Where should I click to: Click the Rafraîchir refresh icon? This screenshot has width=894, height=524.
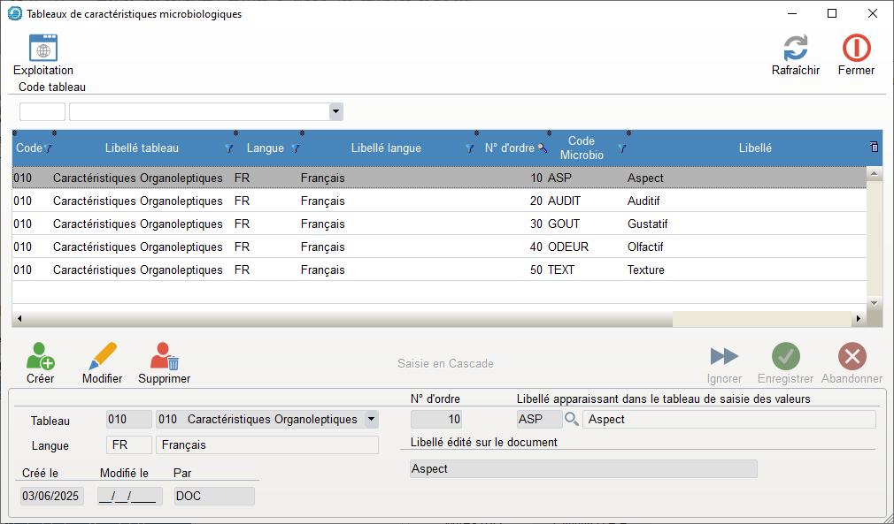[x=795, y=49]
